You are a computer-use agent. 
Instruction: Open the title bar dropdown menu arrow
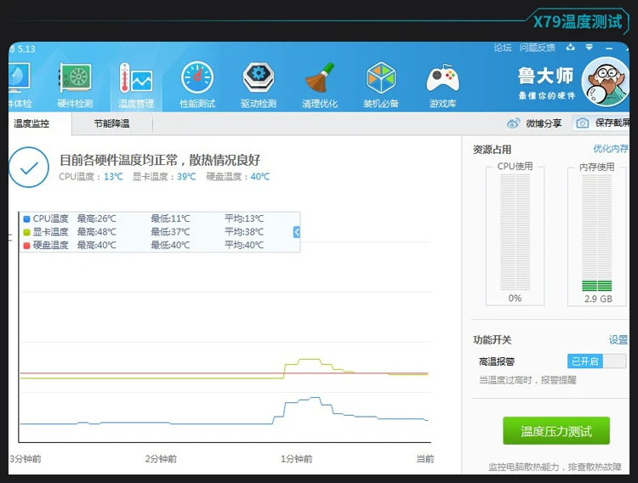589,48
